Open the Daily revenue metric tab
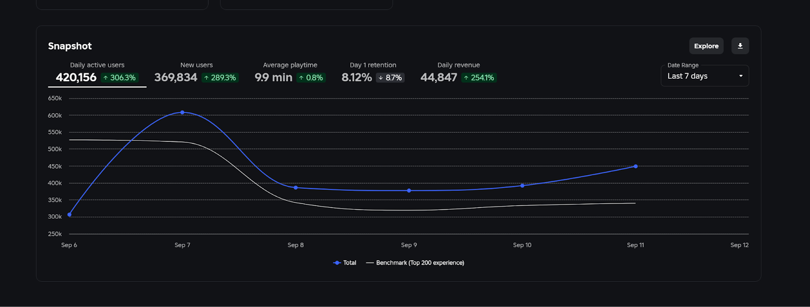 pos(458,72)
